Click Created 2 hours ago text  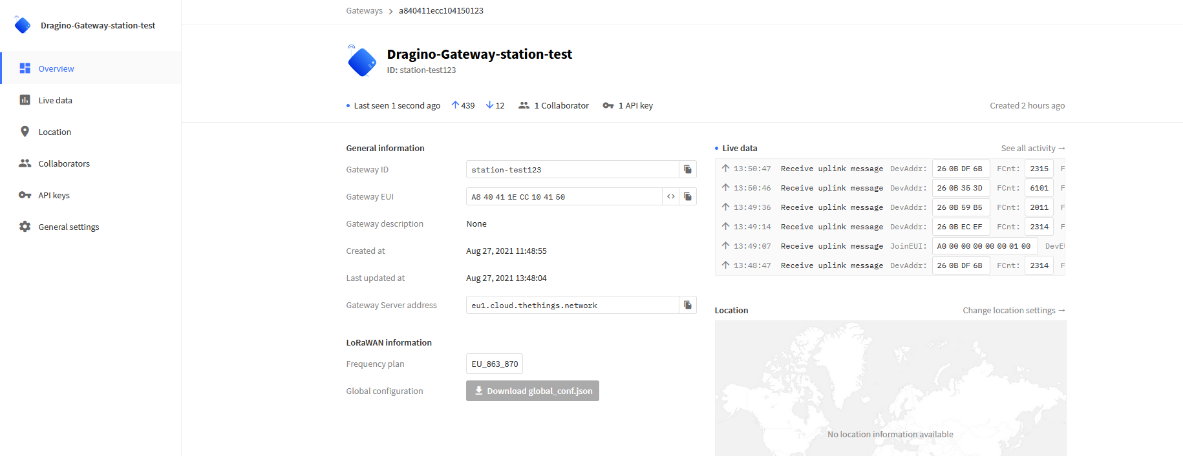pyautogui.click(x=1027, y=105)
